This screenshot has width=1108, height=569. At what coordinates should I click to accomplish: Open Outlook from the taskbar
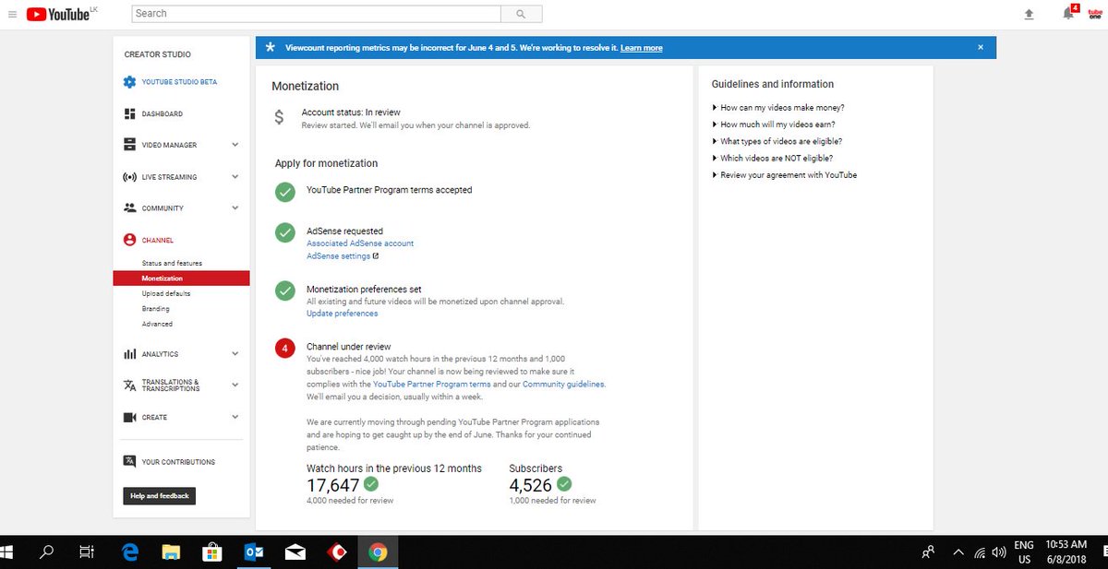click(x=254, y=551)
